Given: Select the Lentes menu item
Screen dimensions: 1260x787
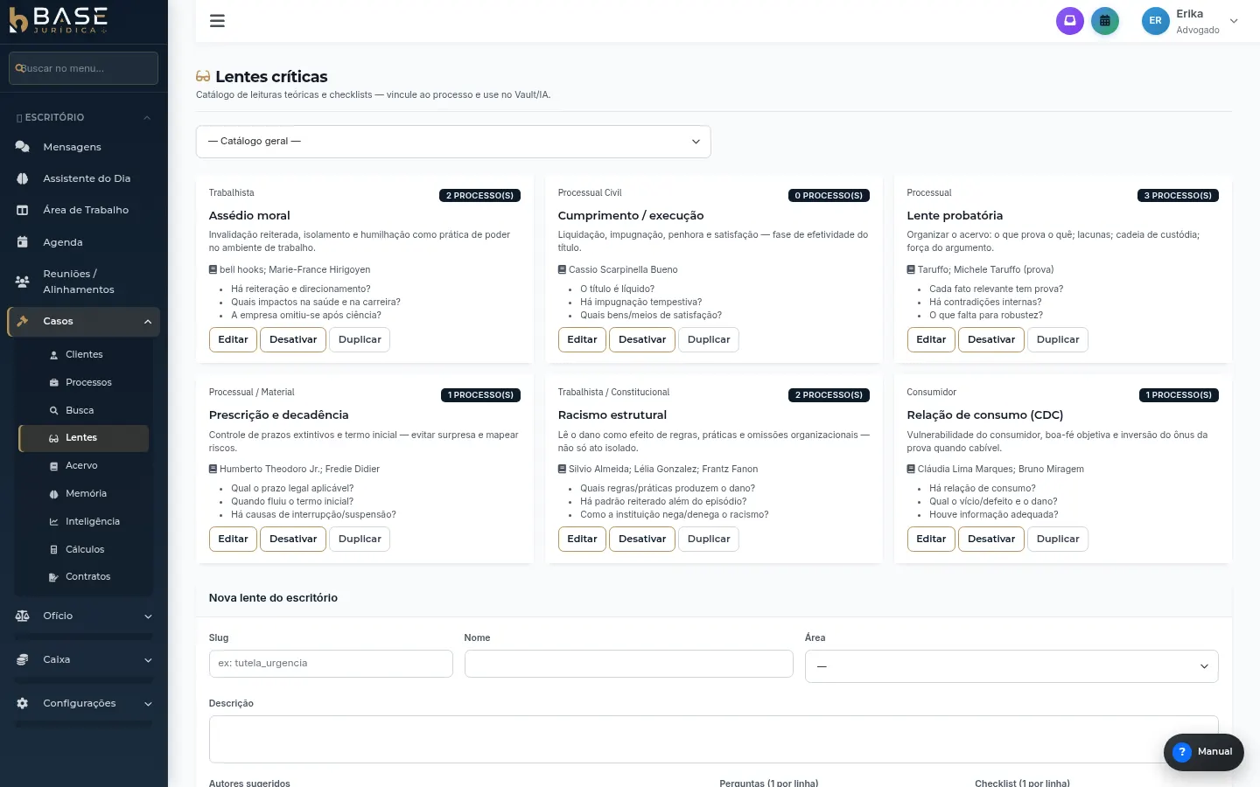Looking at the screenshot, I should tap(84, 438).
